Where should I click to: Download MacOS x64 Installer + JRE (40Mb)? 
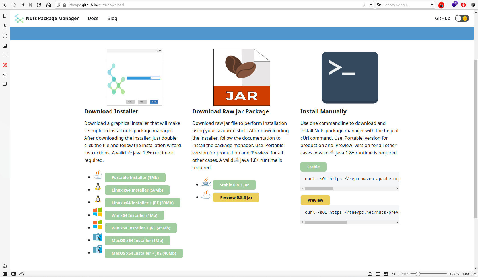pos(144,253)
